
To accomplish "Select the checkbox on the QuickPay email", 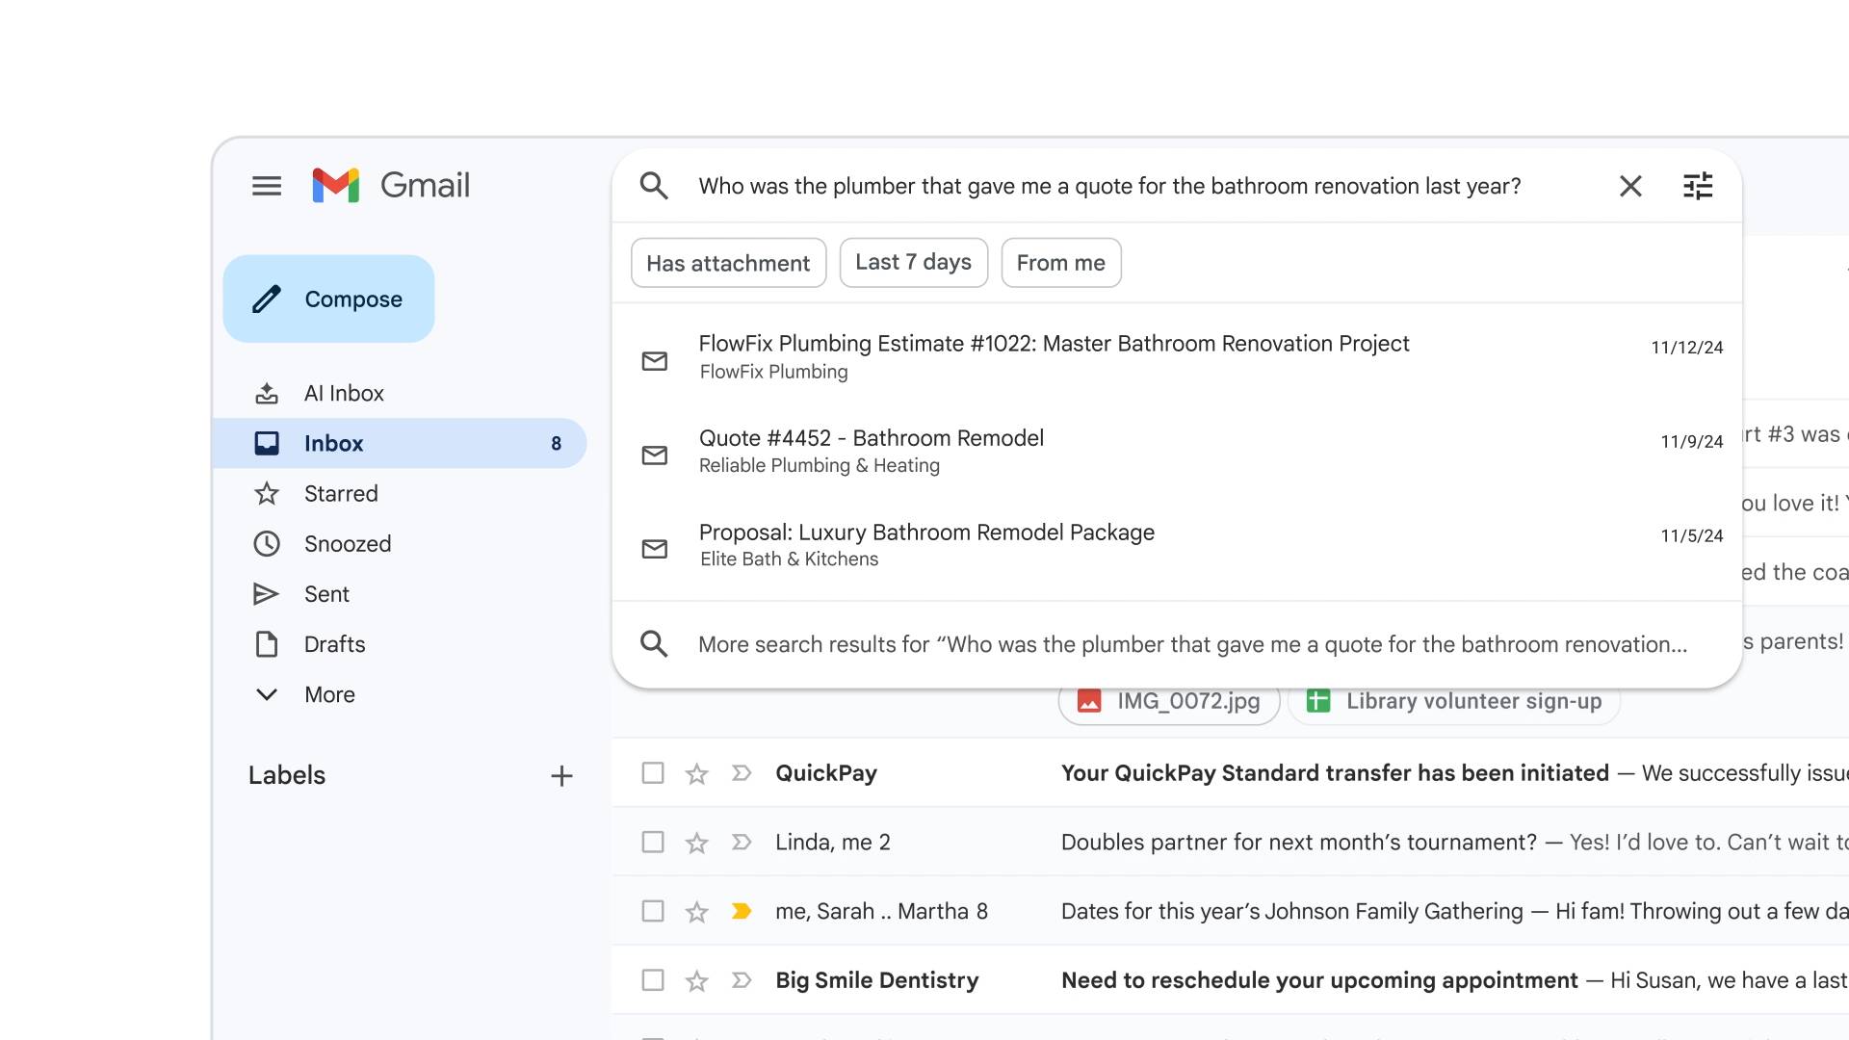I will click(652, 772).
